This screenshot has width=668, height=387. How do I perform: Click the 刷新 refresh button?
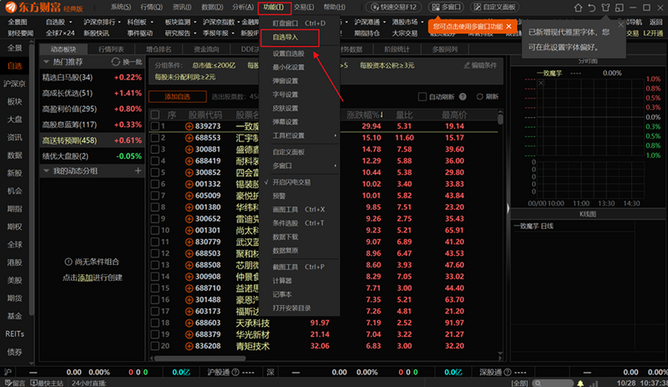tap(488, 96)
